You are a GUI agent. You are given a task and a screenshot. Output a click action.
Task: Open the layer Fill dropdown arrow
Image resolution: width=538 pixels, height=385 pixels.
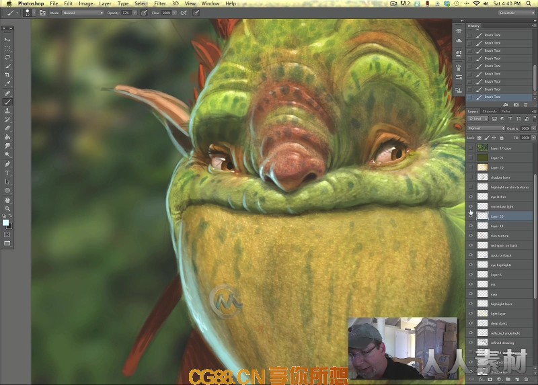533,138
